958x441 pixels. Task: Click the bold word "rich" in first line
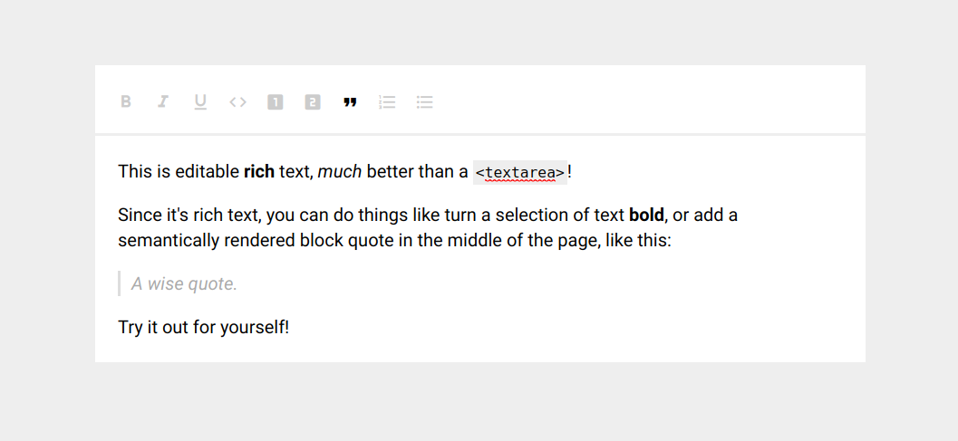(x=259, y=172)
